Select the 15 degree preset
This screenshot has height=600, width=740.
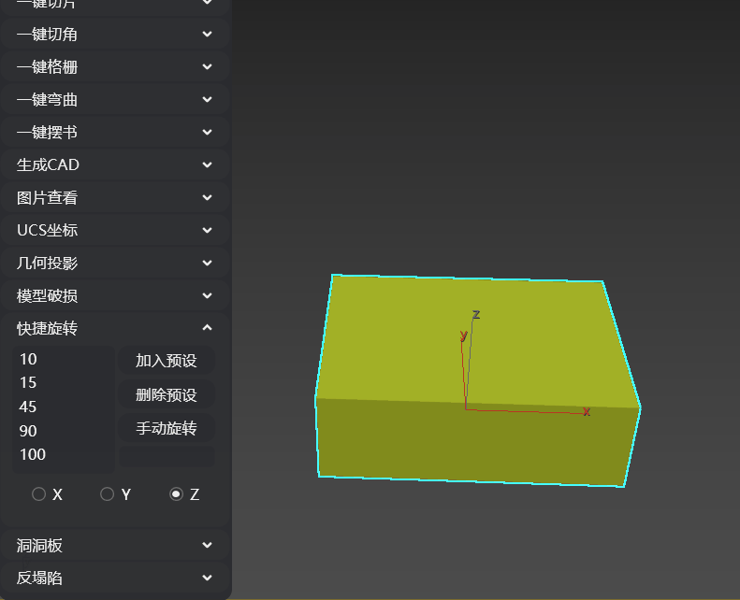(x=64, y=382)
